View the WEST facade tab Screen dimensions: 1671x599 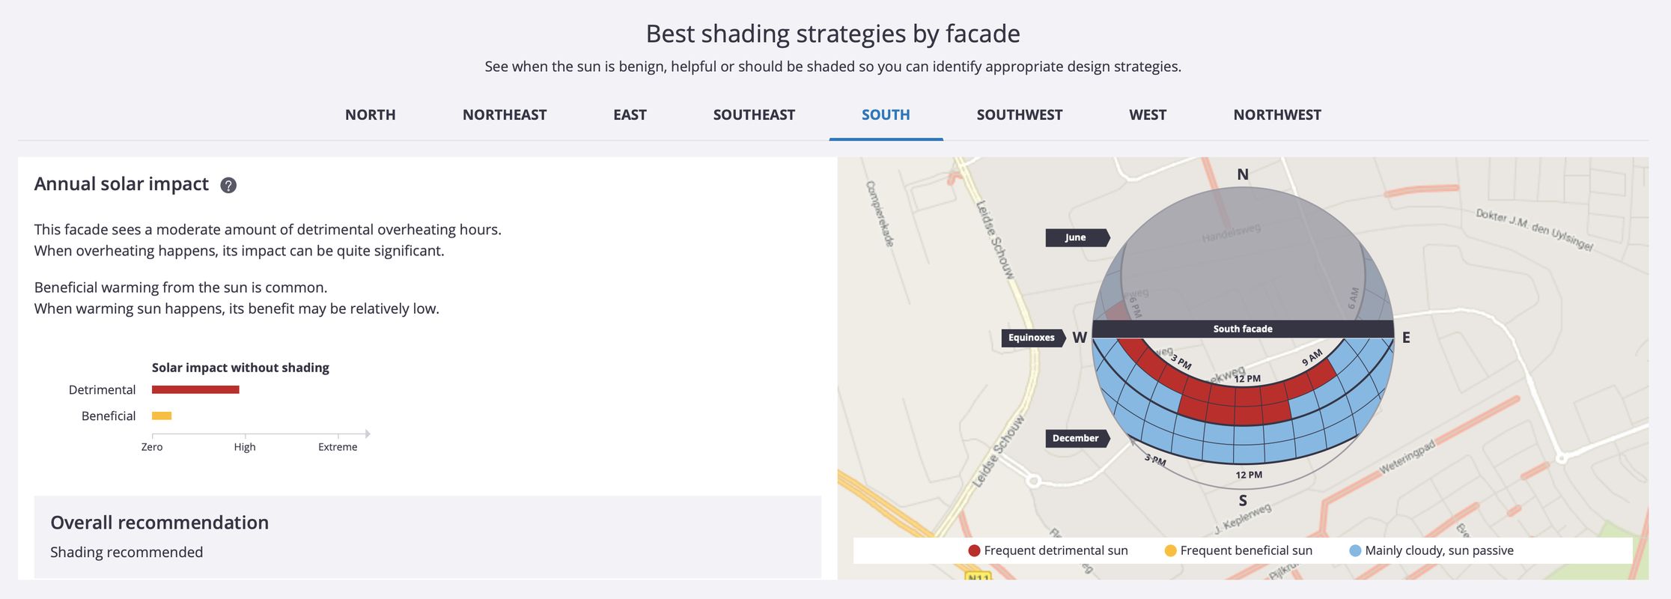[1148, 115]
